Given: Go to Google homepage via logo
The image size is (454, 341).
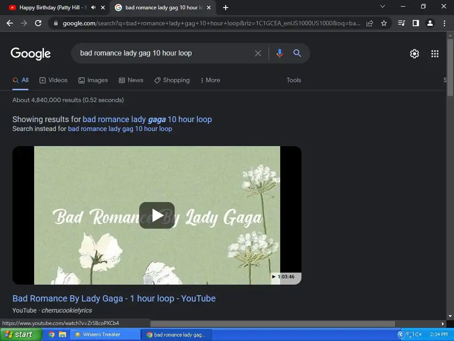Looking at the screenshot, I should tap(31, 54).
